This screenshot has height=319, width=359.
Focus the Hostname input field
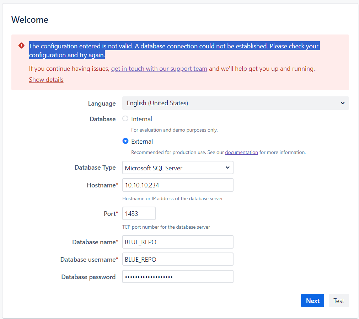(x=178, y=185)
